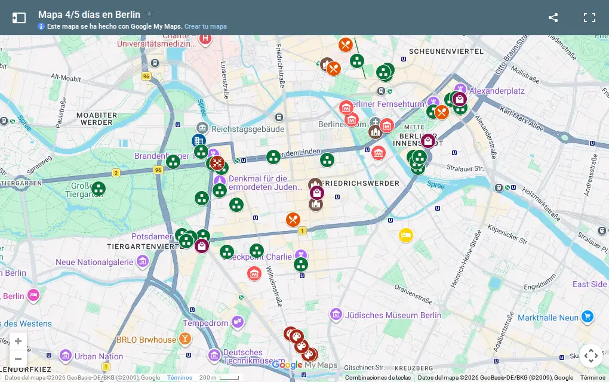Click the 200 m map scale control
The width and height of the screenshot is (609, 382).
[220, 377]
